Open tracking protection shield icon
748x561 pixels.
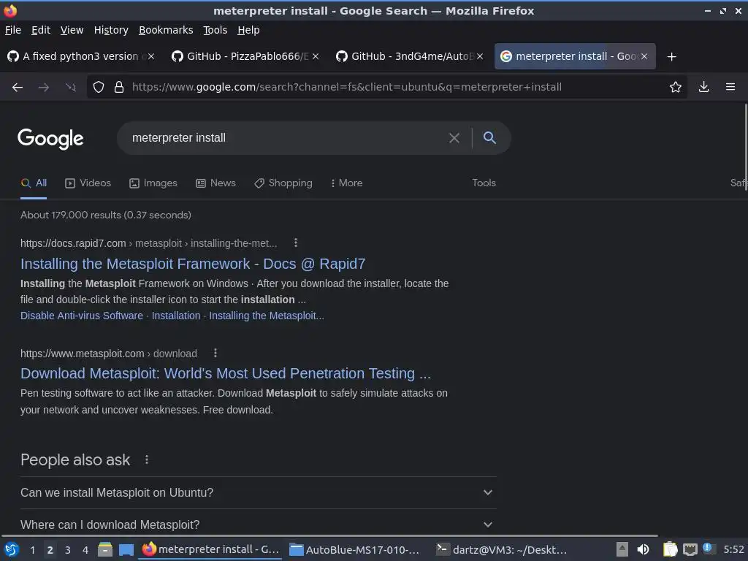tap(99, 88)
